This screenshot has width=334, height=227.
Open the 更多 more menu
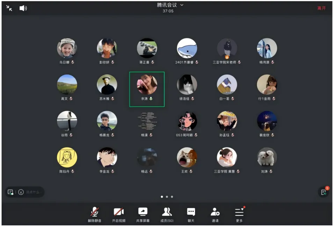[239, 212]
